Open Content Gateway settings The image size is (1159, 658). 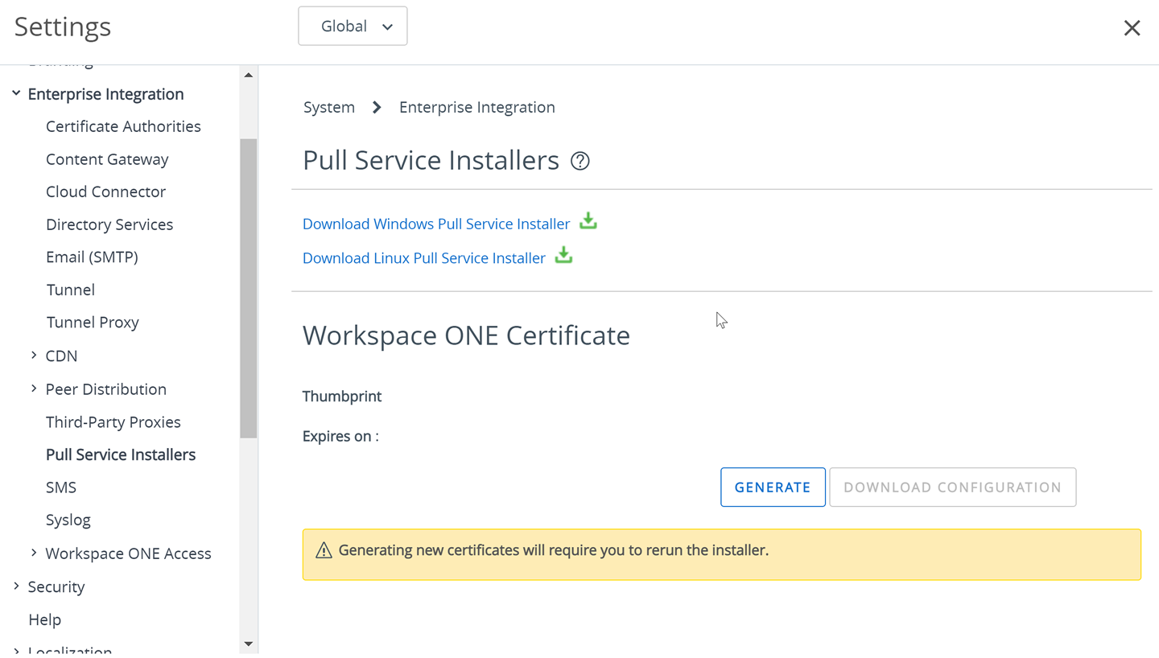[107, 159]
